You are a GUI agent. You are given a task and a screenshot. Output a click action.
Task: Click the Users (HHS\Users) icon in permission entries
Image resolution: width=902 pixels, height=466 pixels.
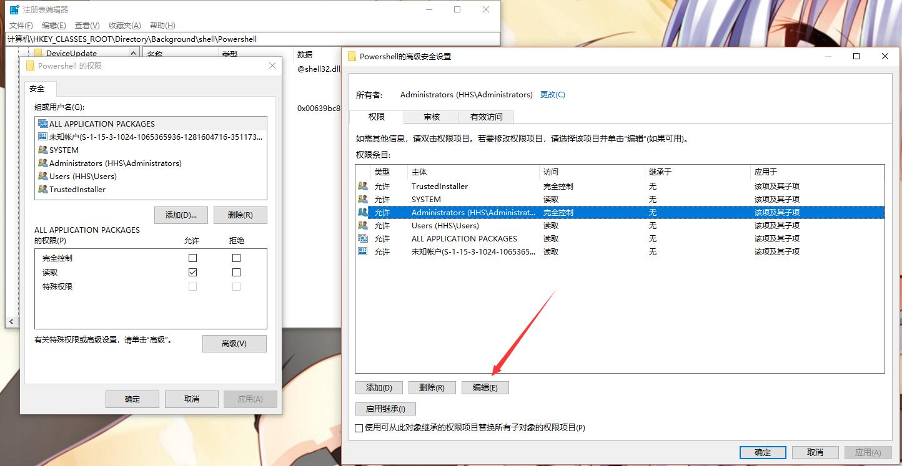pos(363,225)
